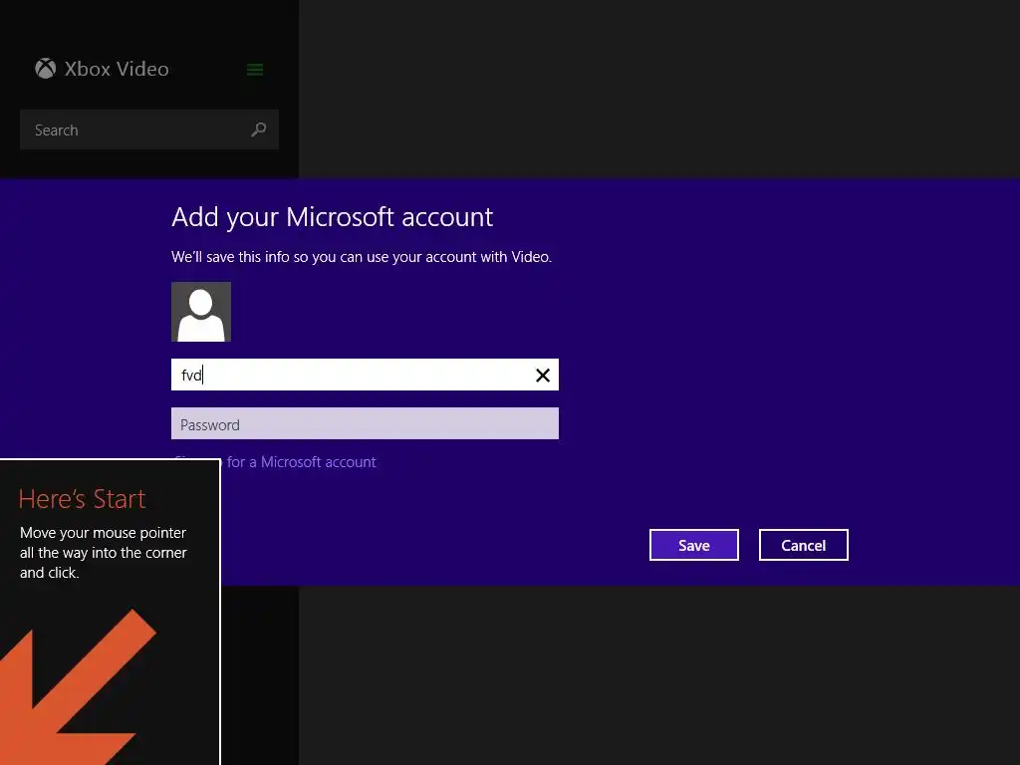Viewport: 1020px width, 765px height.
Task: Click the Add your Microsoft account heading
Action: point(333,217)
